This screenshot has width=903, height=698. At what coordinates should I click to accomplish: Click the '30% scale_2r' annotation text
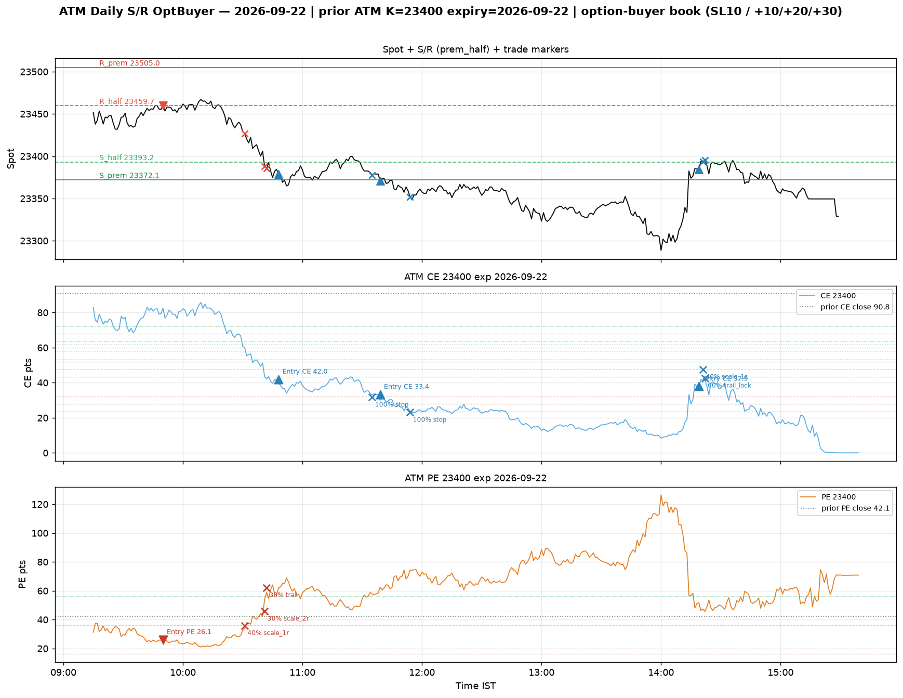click(288, 618)
